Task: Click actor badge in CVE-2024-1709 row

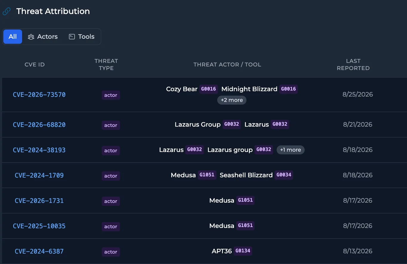Action: coord(111,176)
